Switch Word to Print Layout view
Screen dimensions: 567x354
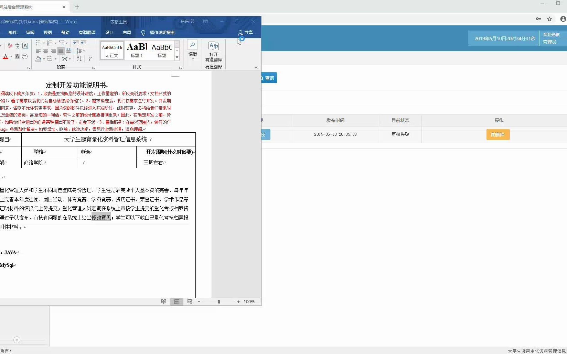click(x=177, y=301)
